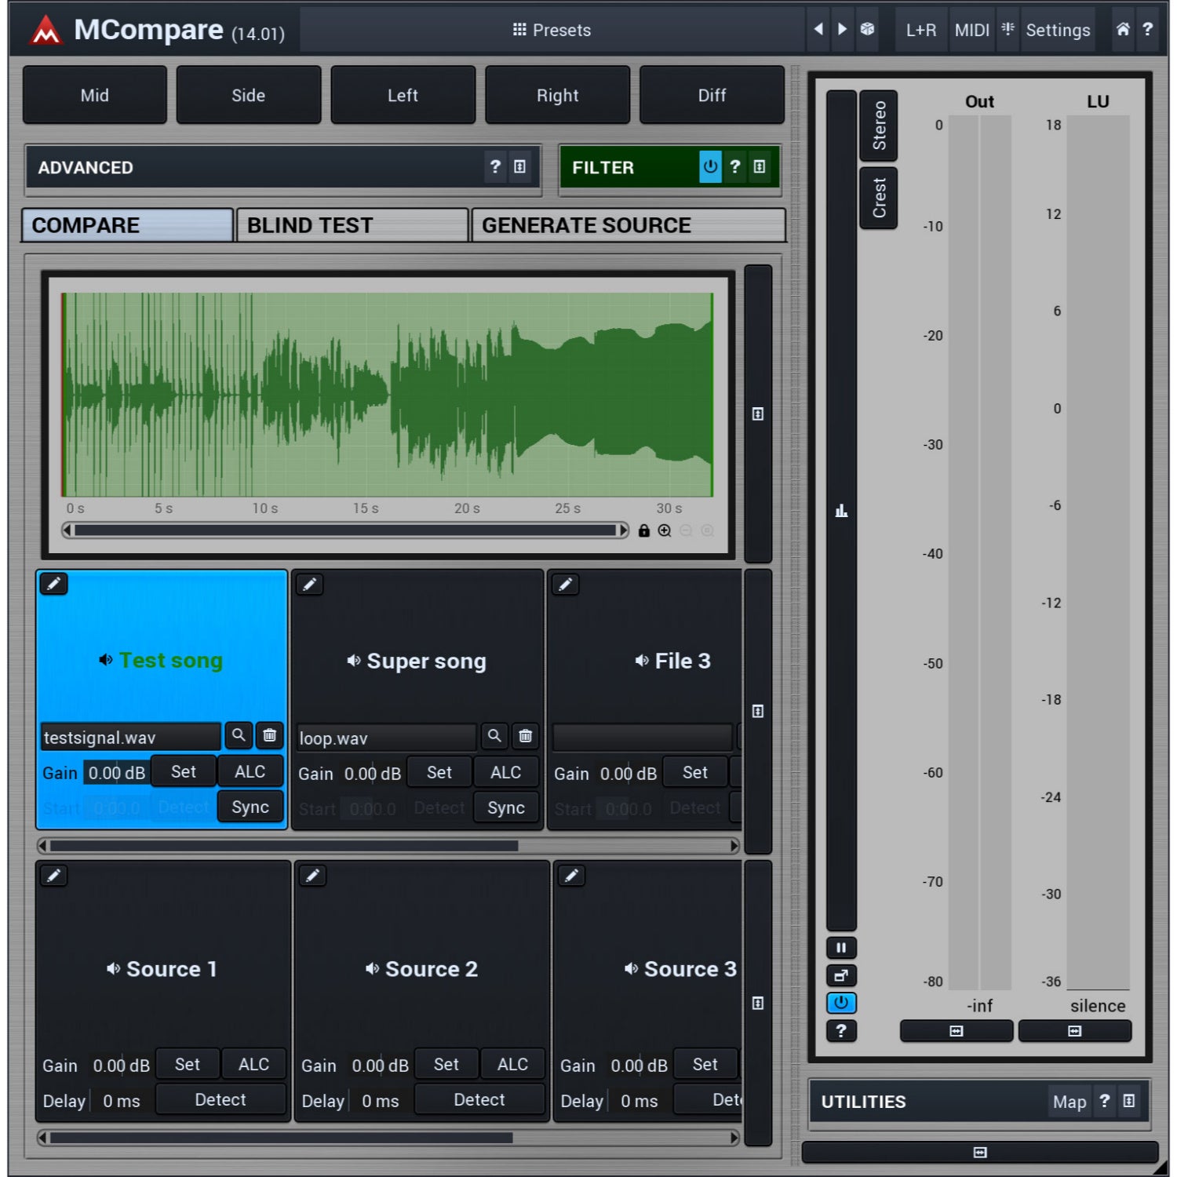Enable the Mid monitoring button
This screenshot has height=1177, width=1177.
pyautogui.click(x=95, y=95)
